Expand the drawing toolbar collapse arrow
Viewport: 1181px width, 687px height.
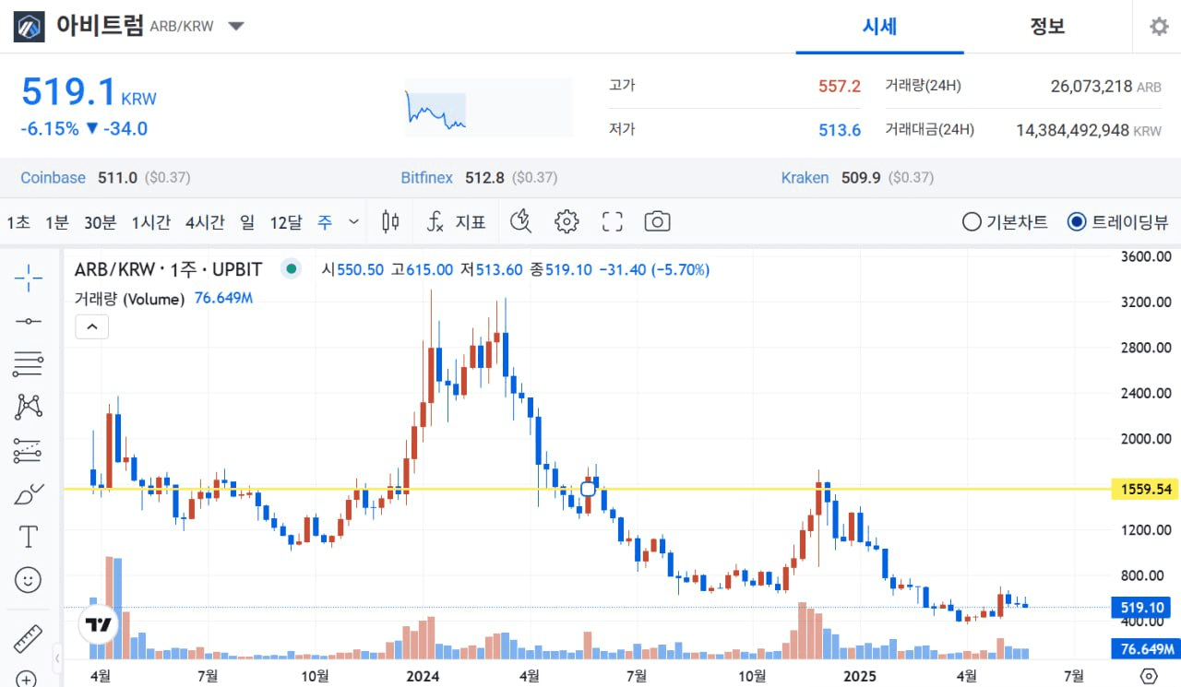point(57,657)
